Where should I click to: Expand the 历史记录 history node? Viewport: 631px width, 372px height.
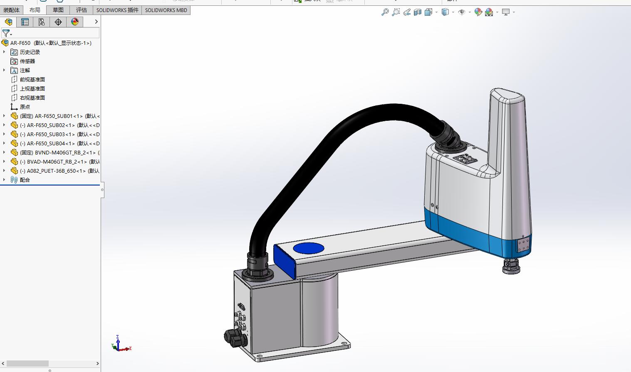[4, 52]
